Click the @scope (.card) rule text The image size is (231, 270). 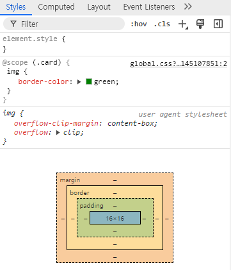[x=32, y=62]
